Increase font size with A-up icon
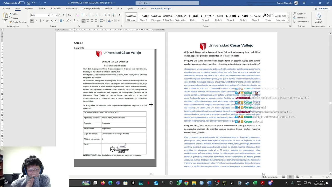The width and height of the screenshot is (332, 187). 60,15
